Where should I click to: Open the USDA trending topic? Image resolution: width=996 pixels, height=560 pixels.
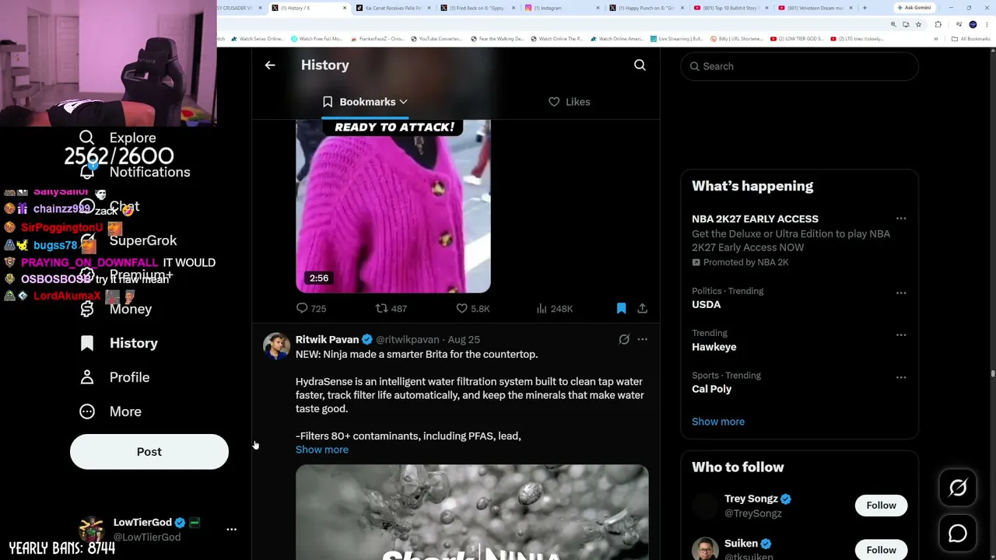pos(800,298)
